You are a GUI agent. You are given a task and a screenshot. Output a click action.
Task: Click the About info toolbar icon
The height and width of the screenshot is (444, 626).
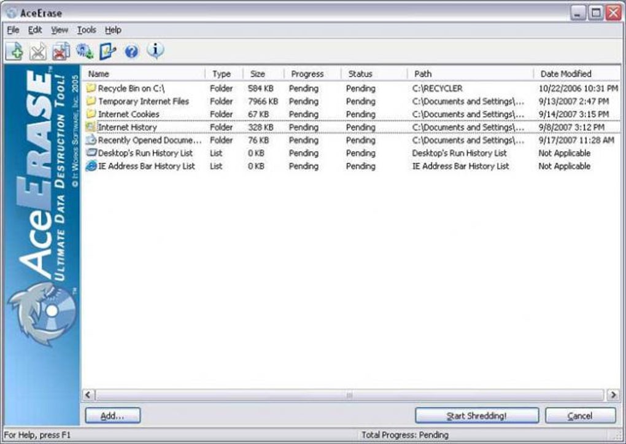(155, 51)
